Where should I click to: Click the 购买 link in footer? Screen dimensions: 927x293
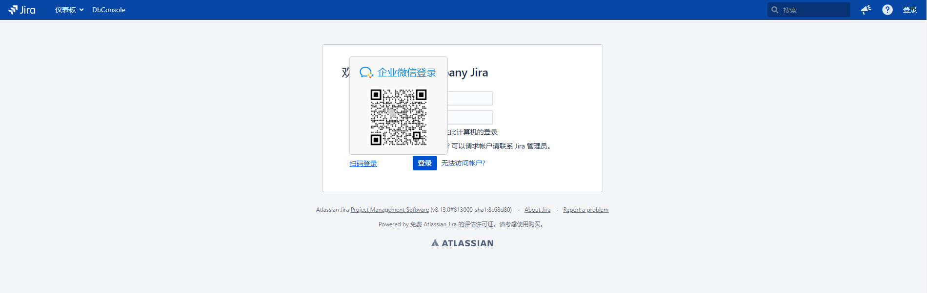coord(534,224)
